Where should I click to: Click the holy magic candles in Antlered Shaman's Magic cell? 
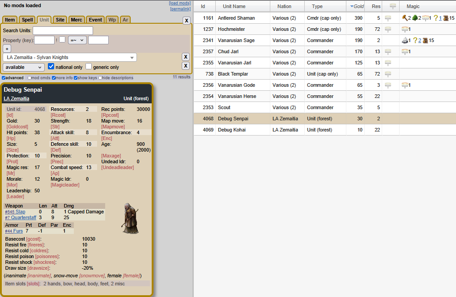click(426, 18)
